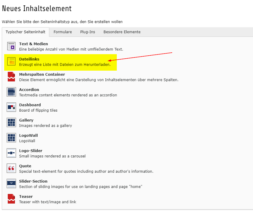Choose the Dateilinks title link
The image size is (253, 223).
29,59
